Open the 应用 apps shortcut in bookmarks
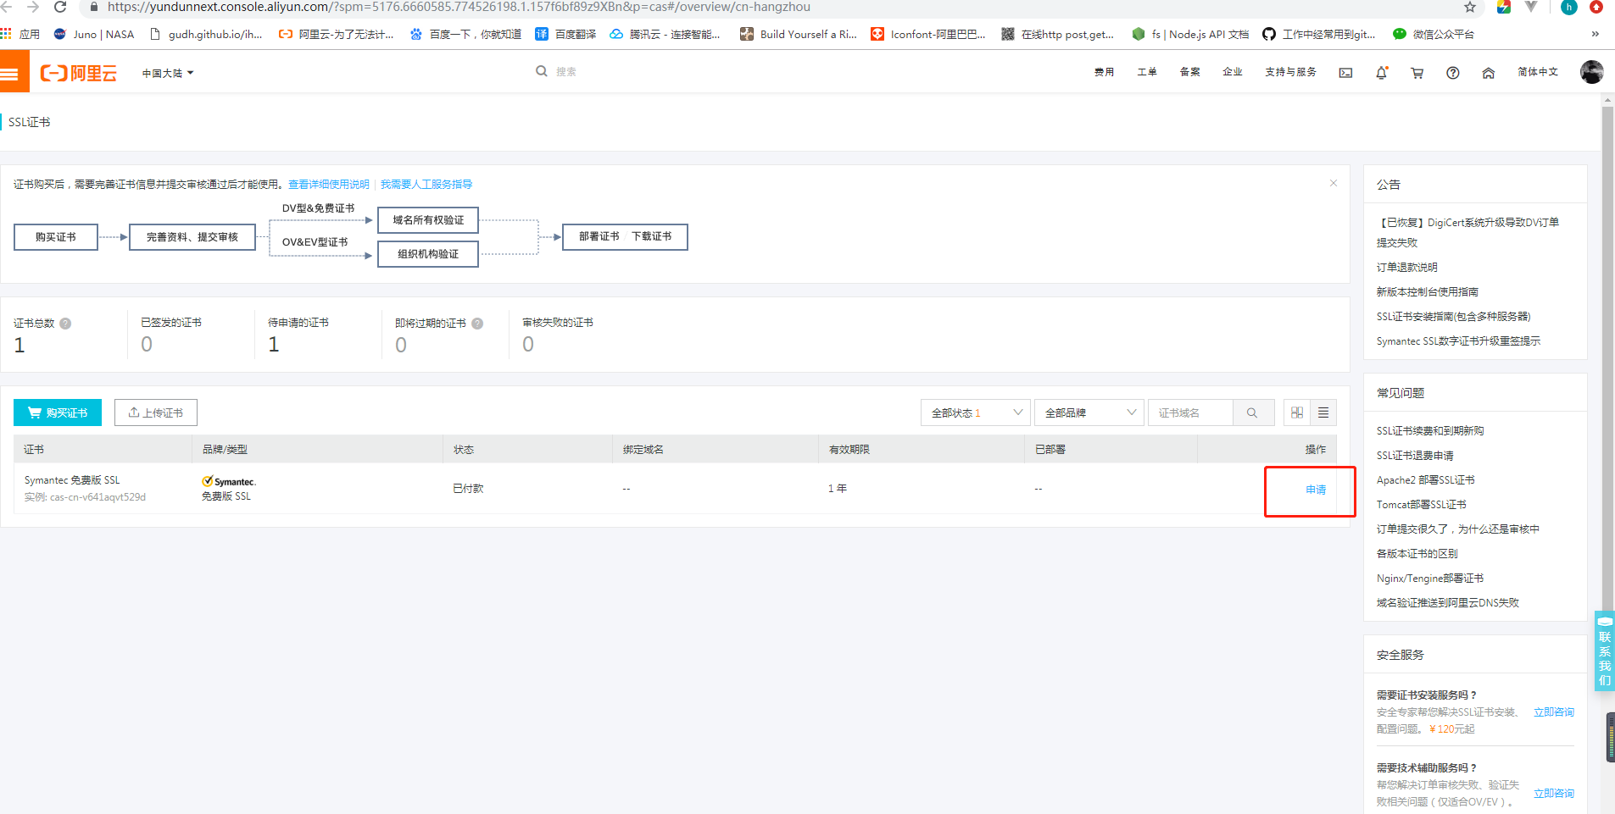This screenshot has width=1615, height=814. pyautogui.click(x=20, y=34)
